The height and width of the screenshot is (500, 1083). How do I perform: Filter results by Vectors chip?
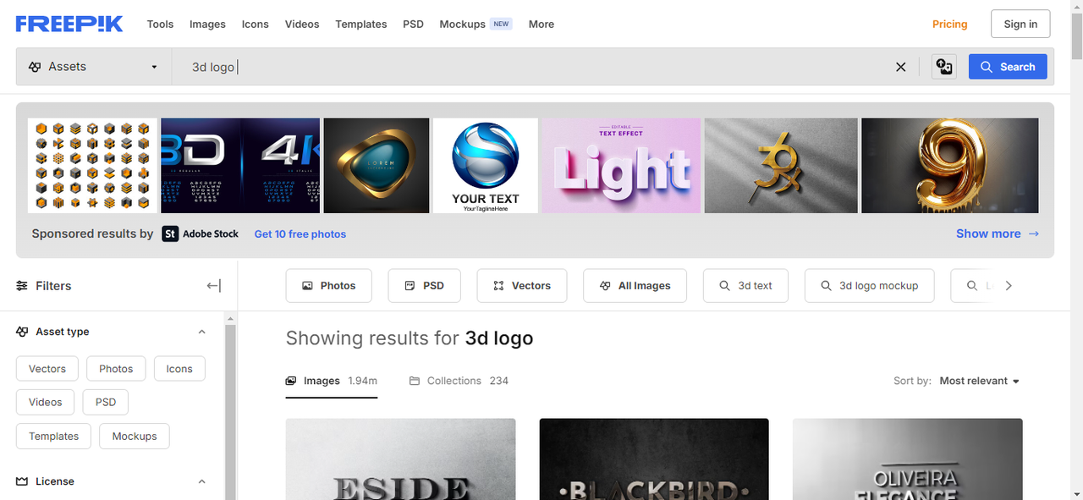[522, 286]
